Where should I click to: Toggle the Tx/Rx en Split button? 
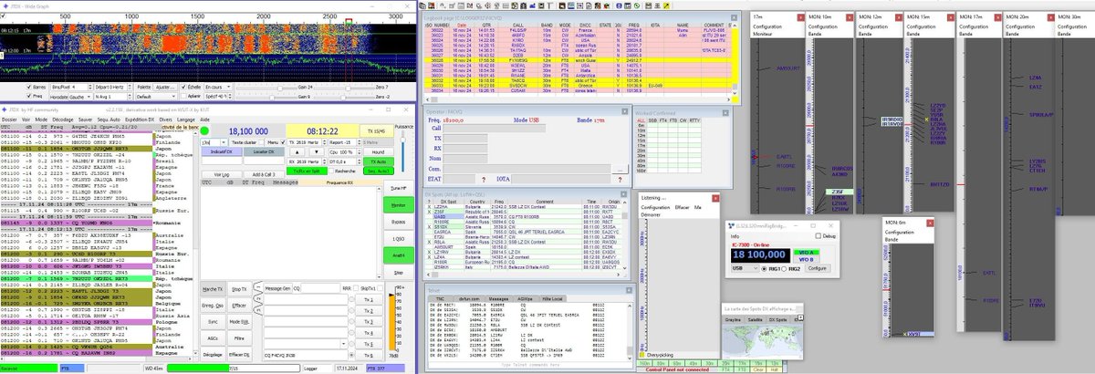307,171
